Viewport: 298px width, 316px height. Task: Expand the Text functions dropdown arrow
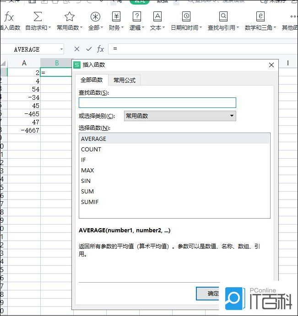163,27
